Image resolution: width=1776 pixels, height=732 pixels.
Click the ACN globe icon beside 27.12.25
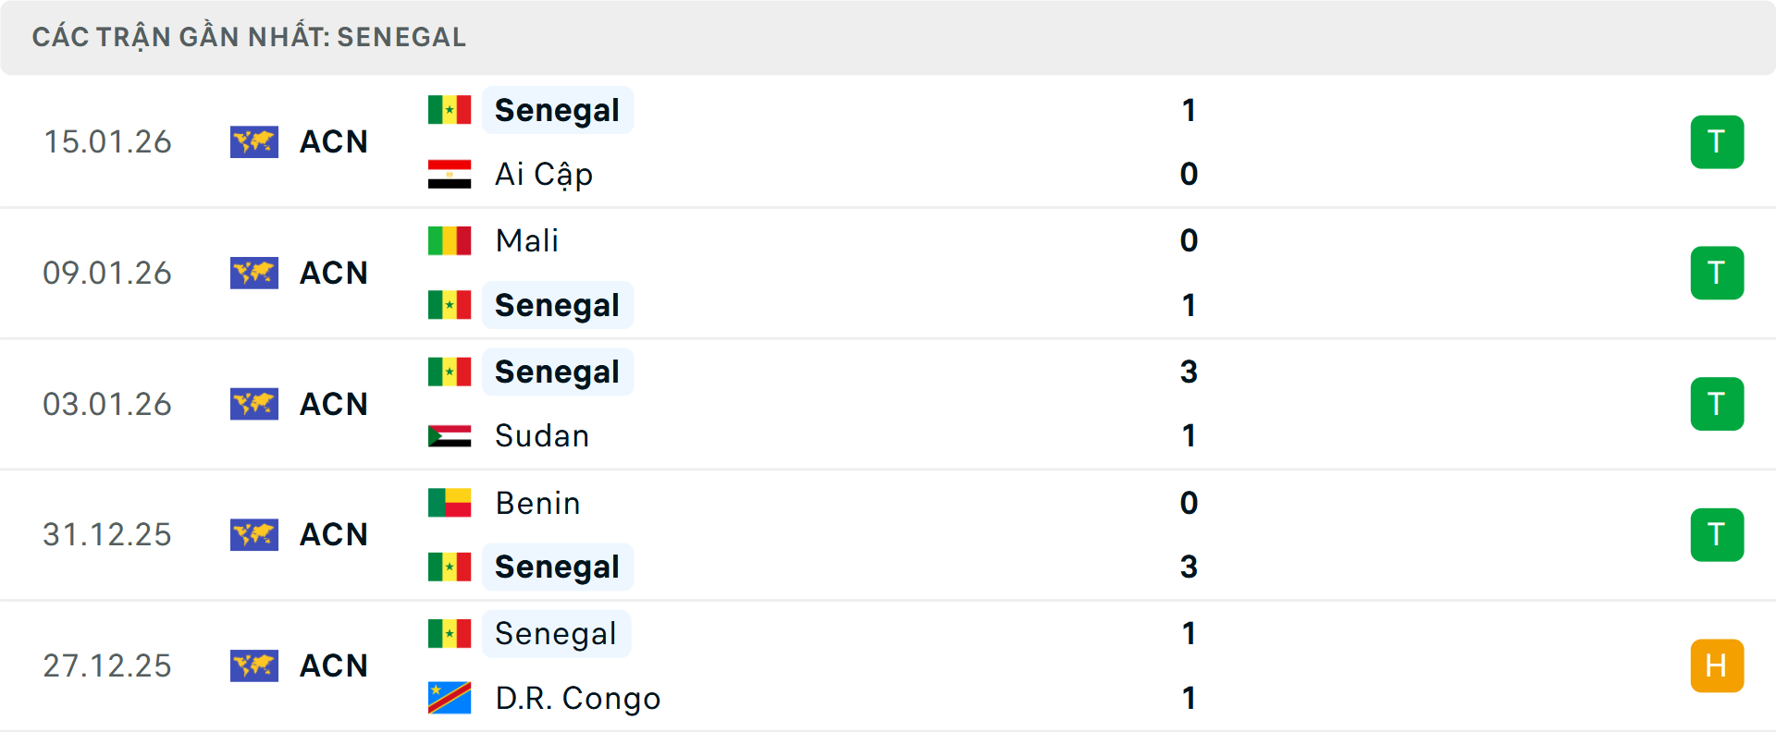[x=253, y=665]
